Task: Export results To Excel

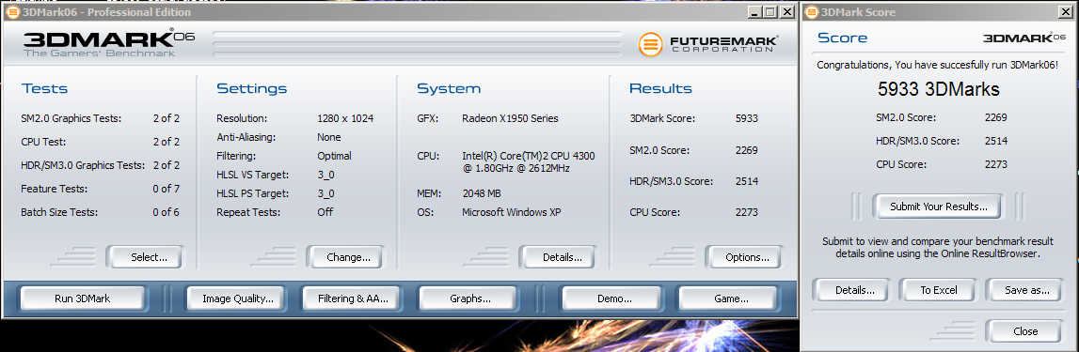Action: point(939,290)
